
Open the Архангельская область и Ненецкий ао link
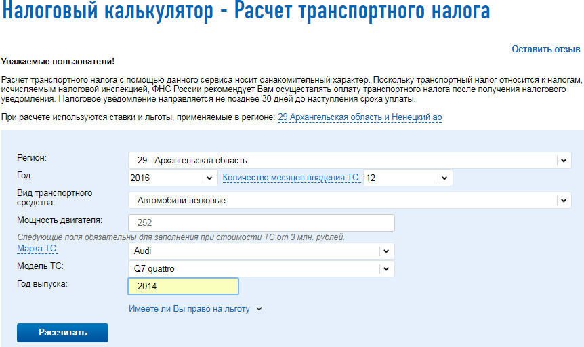(360, 117)
